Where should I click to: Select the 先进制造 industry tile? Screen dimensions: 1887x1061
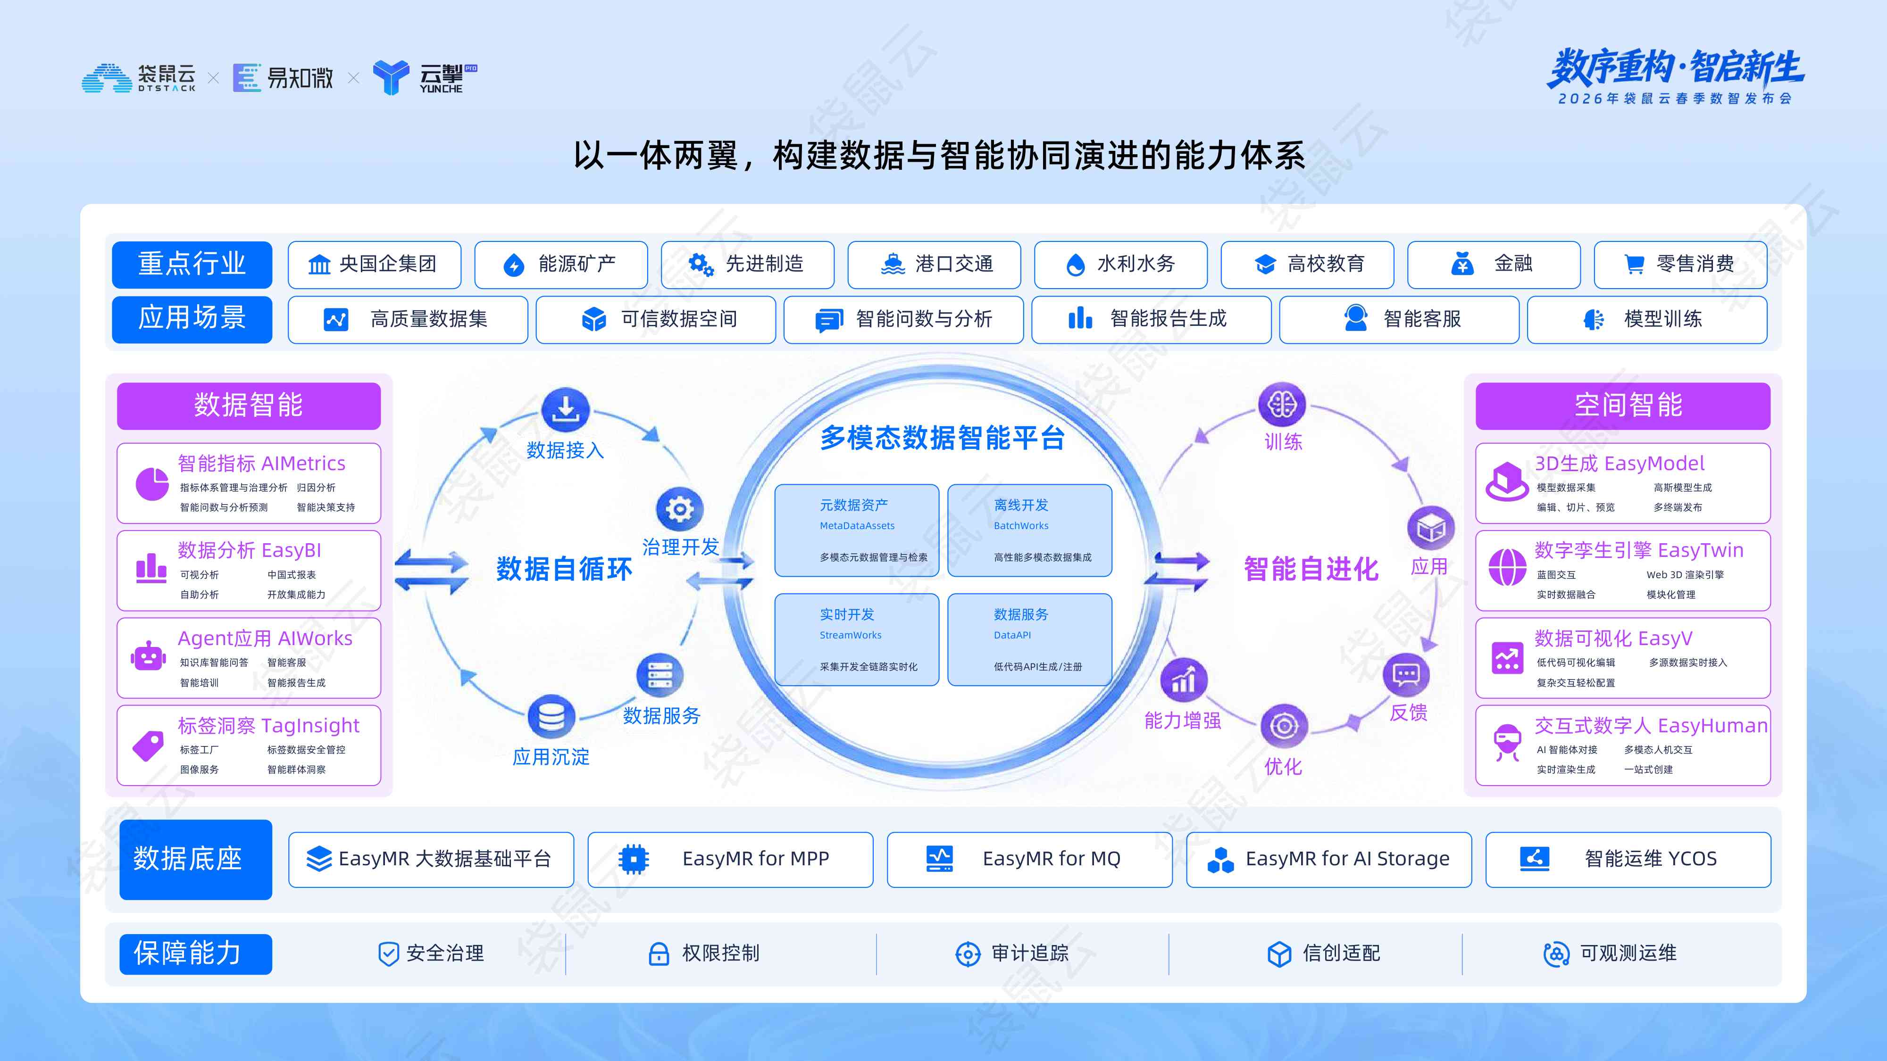click(747, 265)
